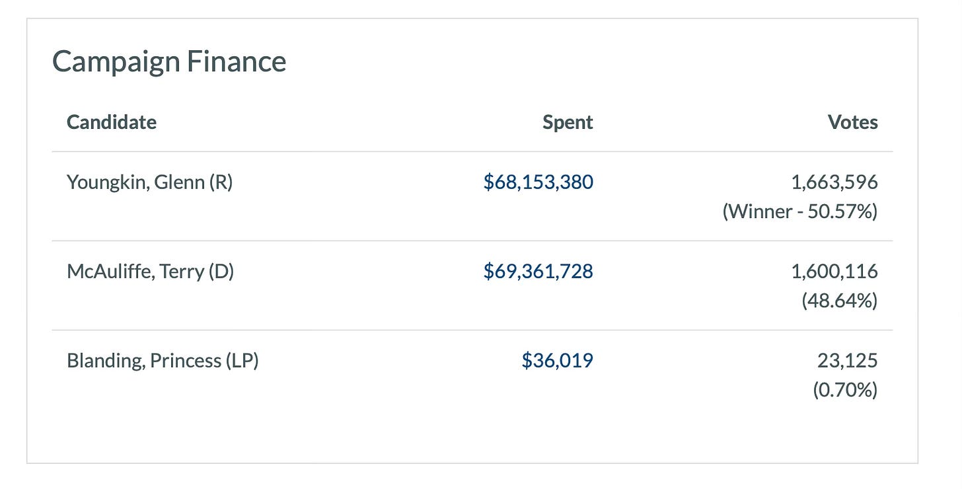Click the divider line under the column headers
Image resolution: width=962 pixels, height=489 pixels.
pyautogui.click(x=472, y=151)
